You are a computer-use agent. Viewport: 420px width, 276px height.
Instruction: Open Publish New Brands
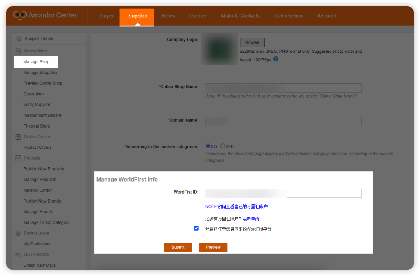tap(42, 201)
